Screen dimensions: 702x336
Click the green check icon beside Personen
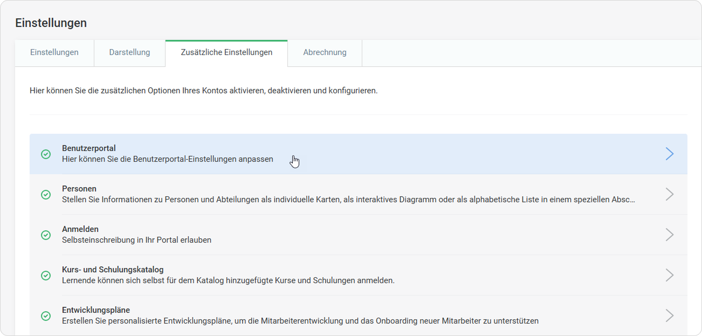46,195
